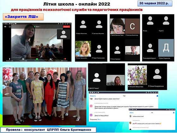
Task: Expand the Zoom meeting title dropdown
Action: click(37, 27)
